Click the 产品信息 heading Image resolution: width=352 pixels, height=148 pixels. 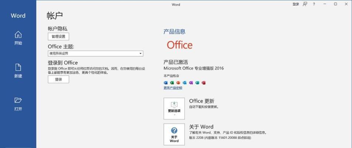pyautogui.click(x=175, y=31)
